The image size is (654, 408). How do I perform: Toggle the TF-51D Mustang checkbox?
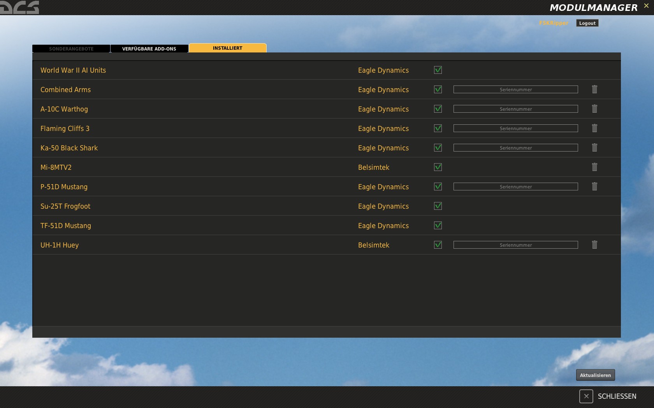pos(438,225)
